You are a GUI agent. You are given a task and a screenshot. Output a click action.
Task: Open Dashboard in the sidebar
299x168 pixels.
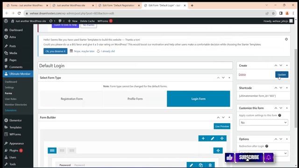click(16, 30)
